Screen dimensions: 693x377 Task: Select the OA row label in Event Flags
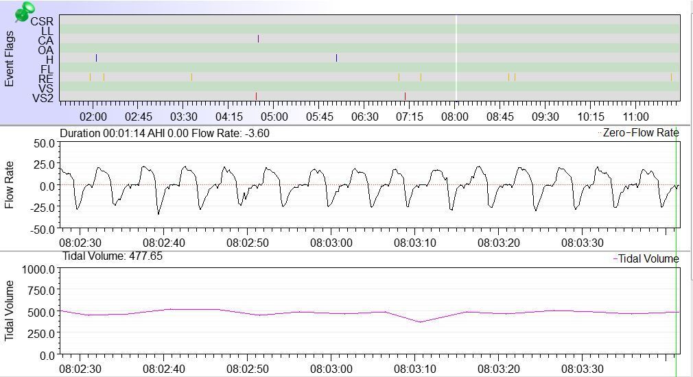coord(45,50)
